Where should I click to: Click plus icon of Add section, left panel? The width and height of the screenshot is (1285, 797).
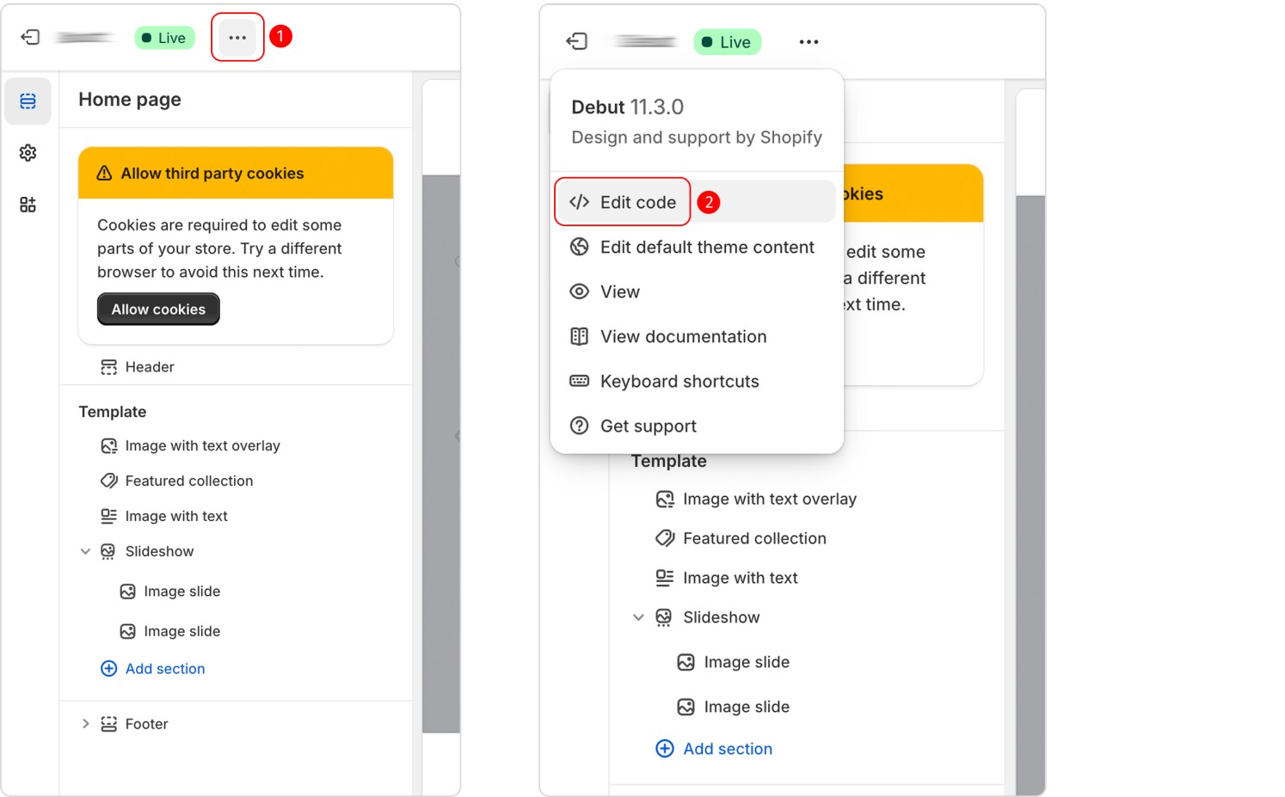pos(108,669)
